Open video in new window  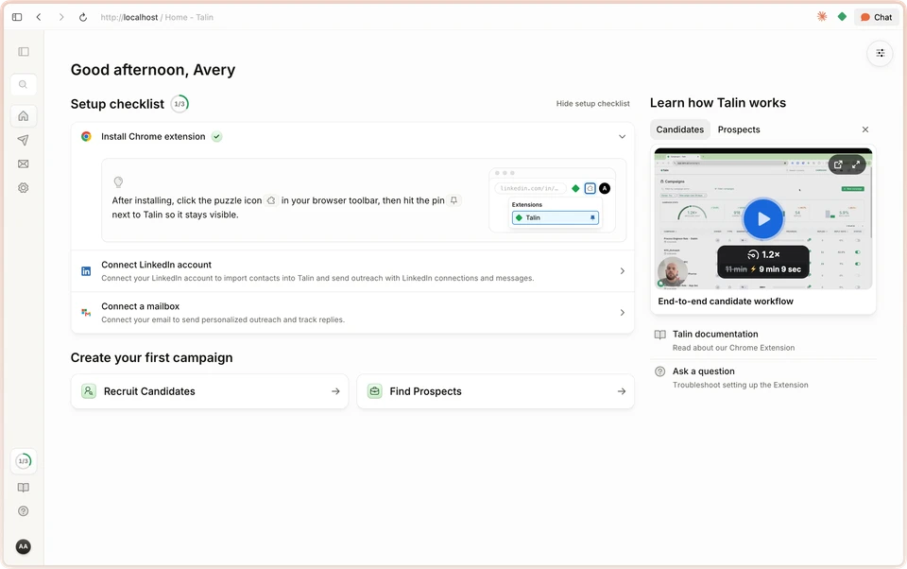[838, 165]
